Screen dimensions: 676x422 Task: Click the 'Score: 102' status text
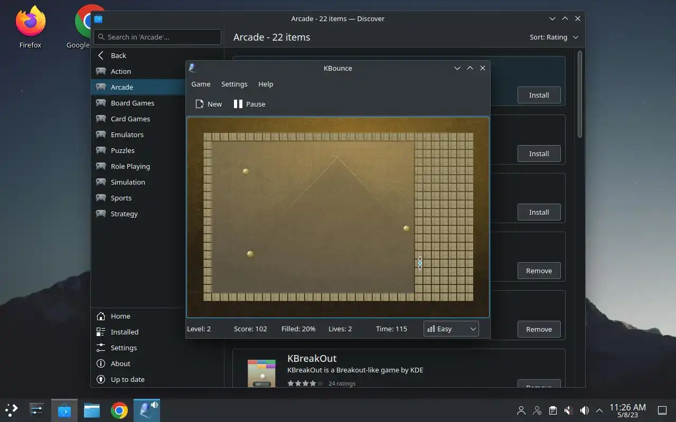pyautogui.click(x=250, y=329)
